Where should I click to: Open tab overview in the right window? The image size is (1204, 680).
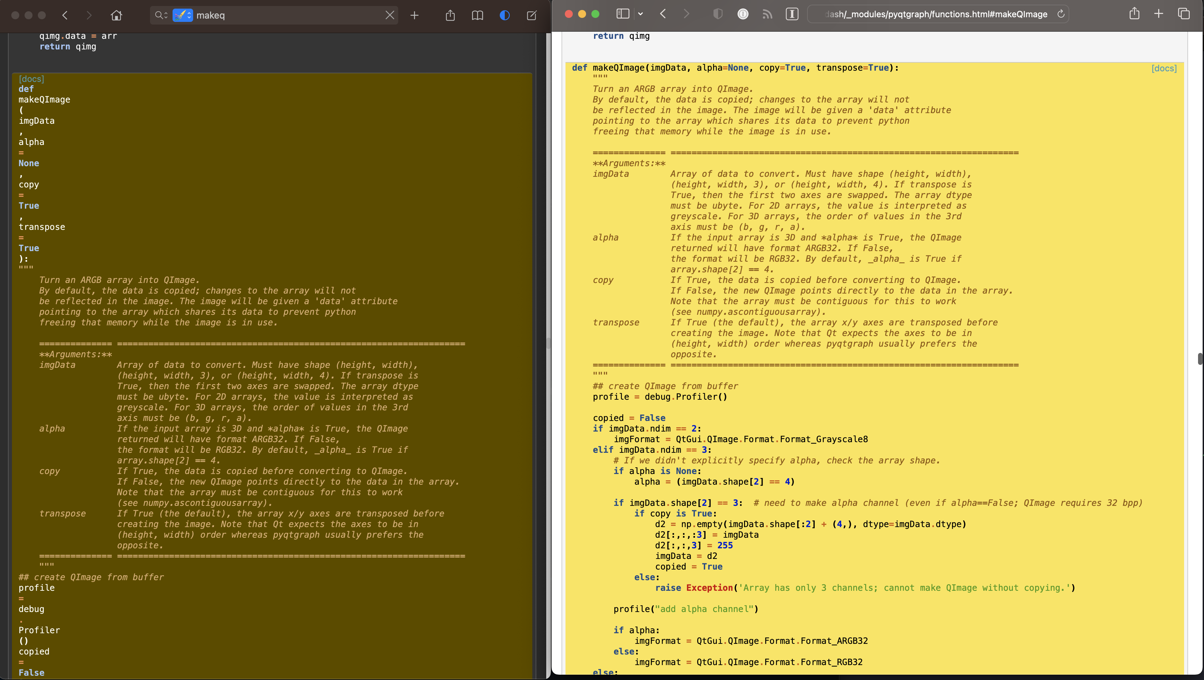tap(1184, 14)
